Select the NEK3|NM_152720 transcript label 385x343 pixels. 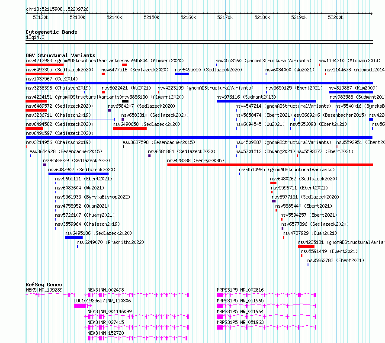coord(106,333)
